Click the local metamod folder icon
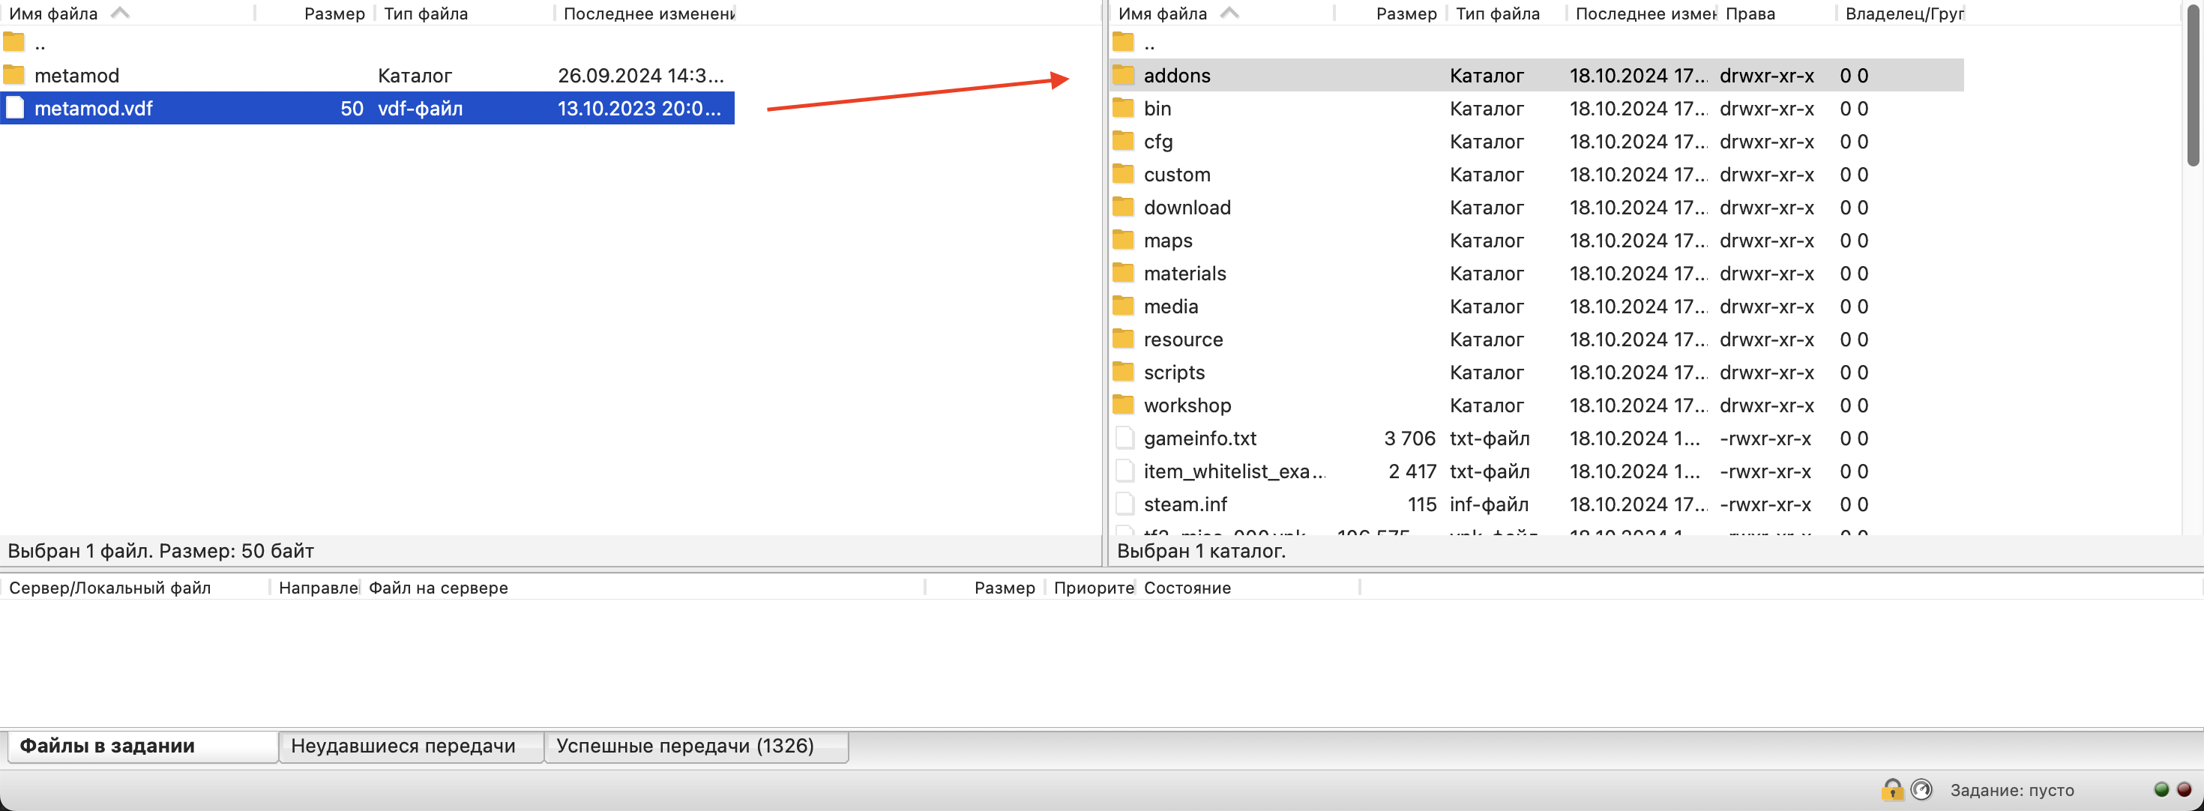2204x811 pixels. click(x=13, y=75)
